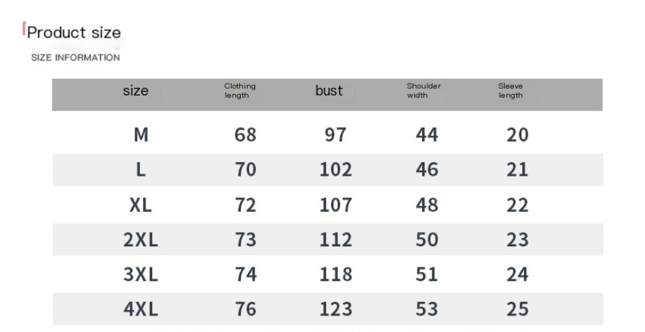Click the 2XL size row label
645x332 pixels.
click(141, 240)
